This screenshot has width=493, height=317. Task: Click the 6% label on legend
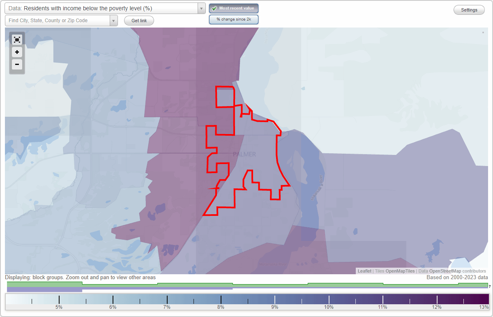113,307
